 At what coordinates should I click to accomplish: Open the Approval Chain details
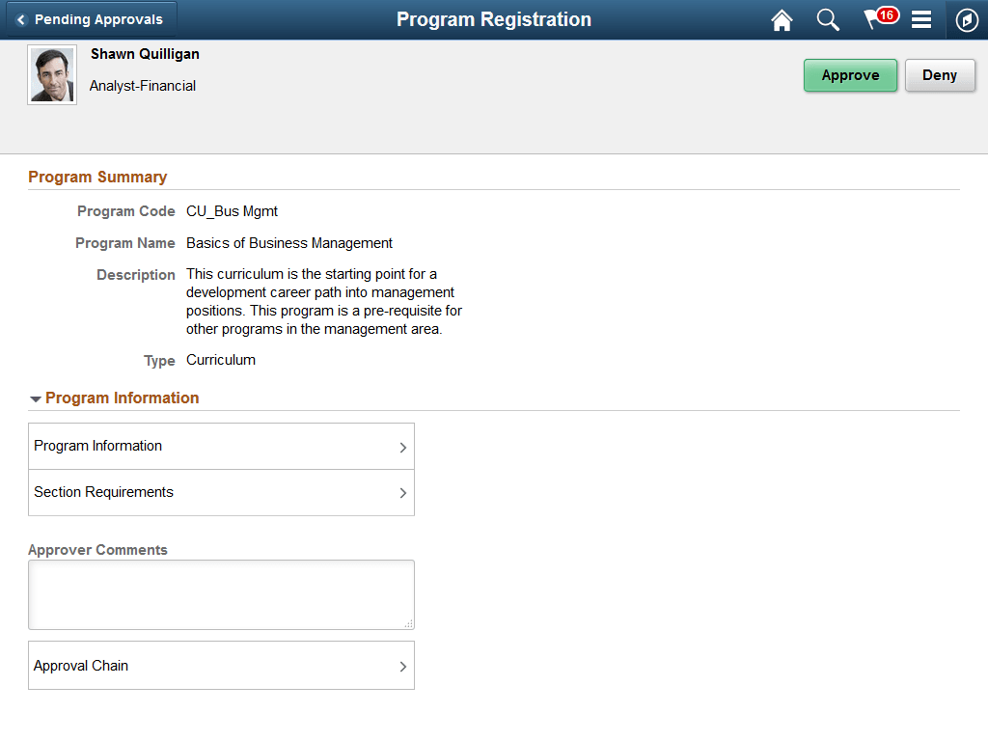click(x=221, y=665)
